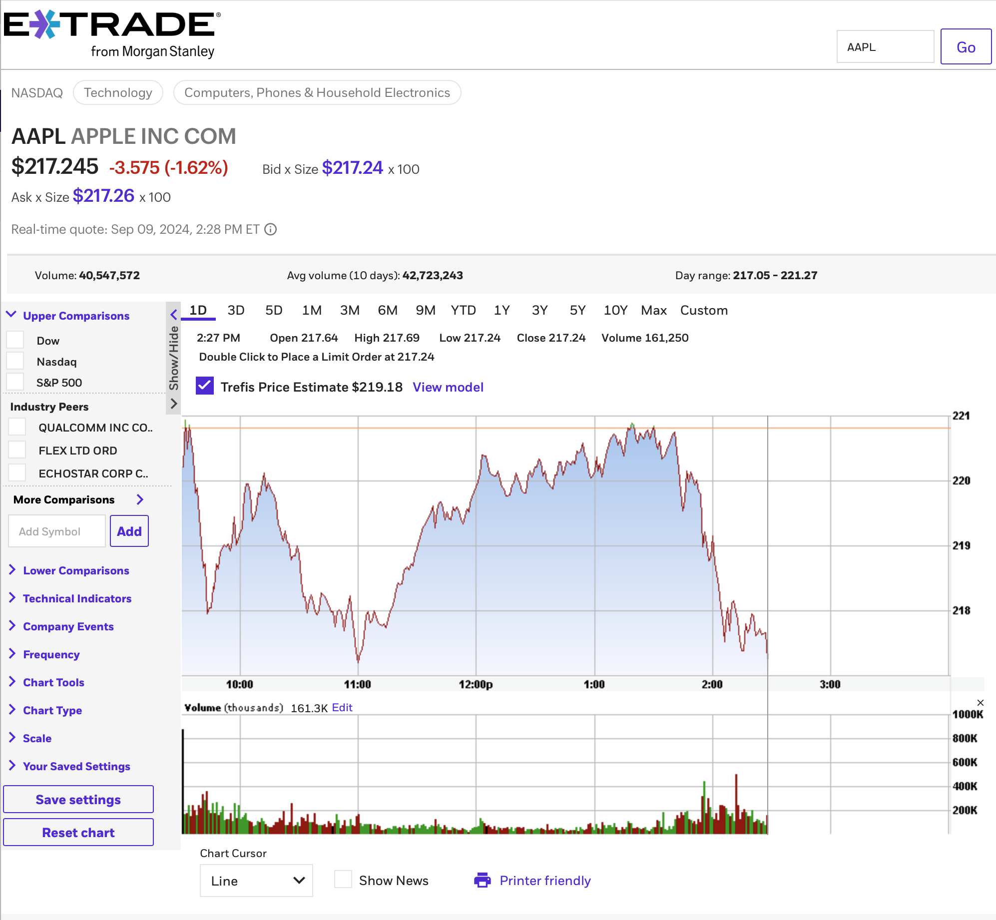Viewport: 996px width, 920px height.
Task: Click the Go button
Action: pyautogui.click(x=966, y=46)
